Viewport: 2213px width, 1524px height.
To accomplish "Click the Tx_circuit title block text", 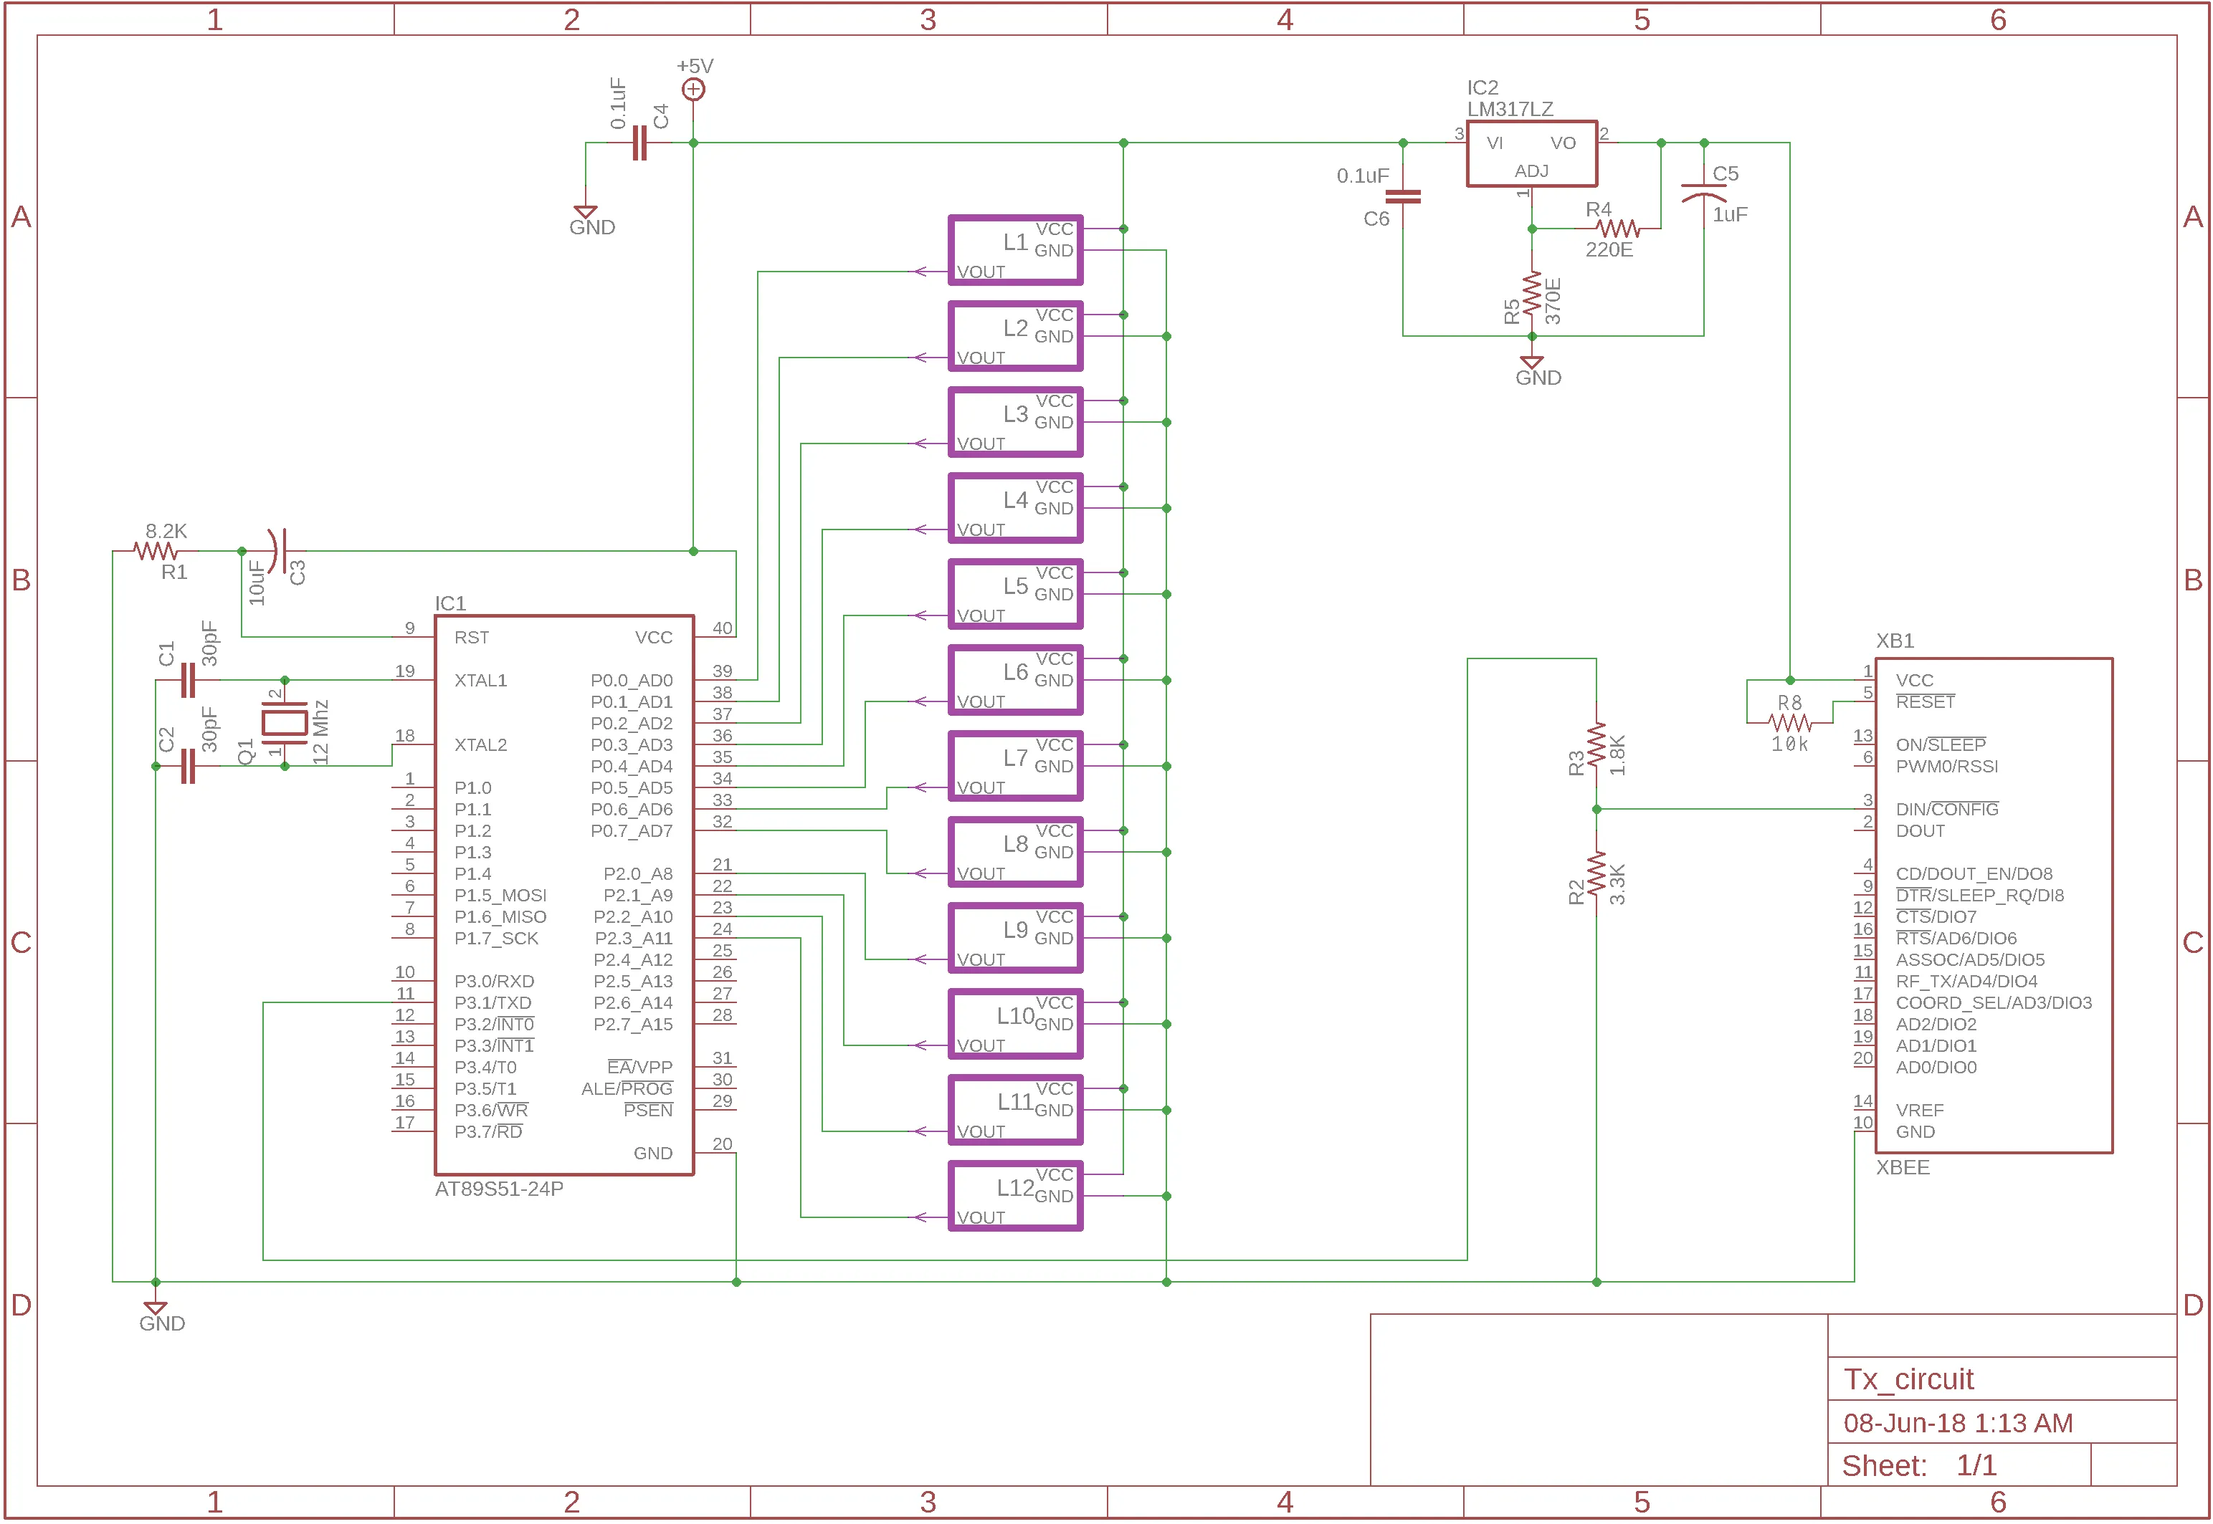I will click(1908, 1379).
